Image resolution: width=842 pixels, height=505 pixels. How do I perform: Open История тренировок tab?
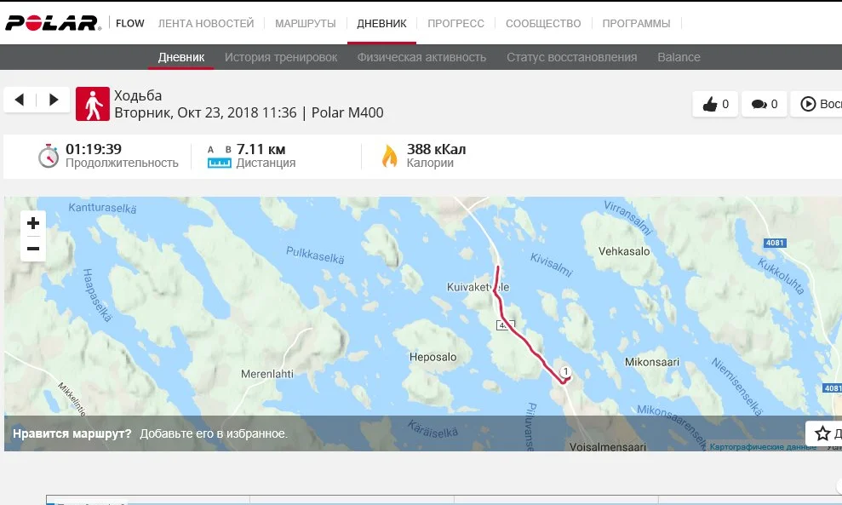coord(281,57)
